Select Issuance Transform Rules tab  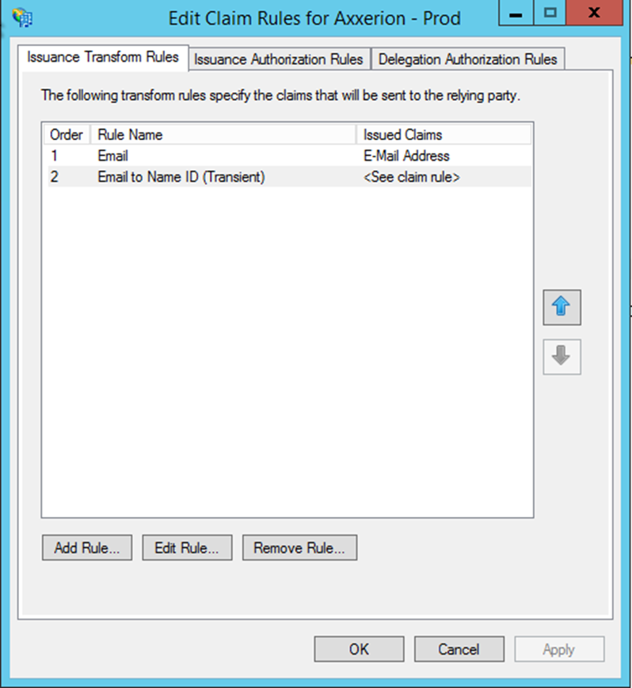(x=103, y=57)
